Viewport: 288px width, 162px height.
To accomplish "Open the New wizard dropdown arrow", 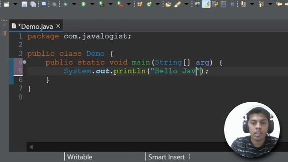I will pos(15,4).
